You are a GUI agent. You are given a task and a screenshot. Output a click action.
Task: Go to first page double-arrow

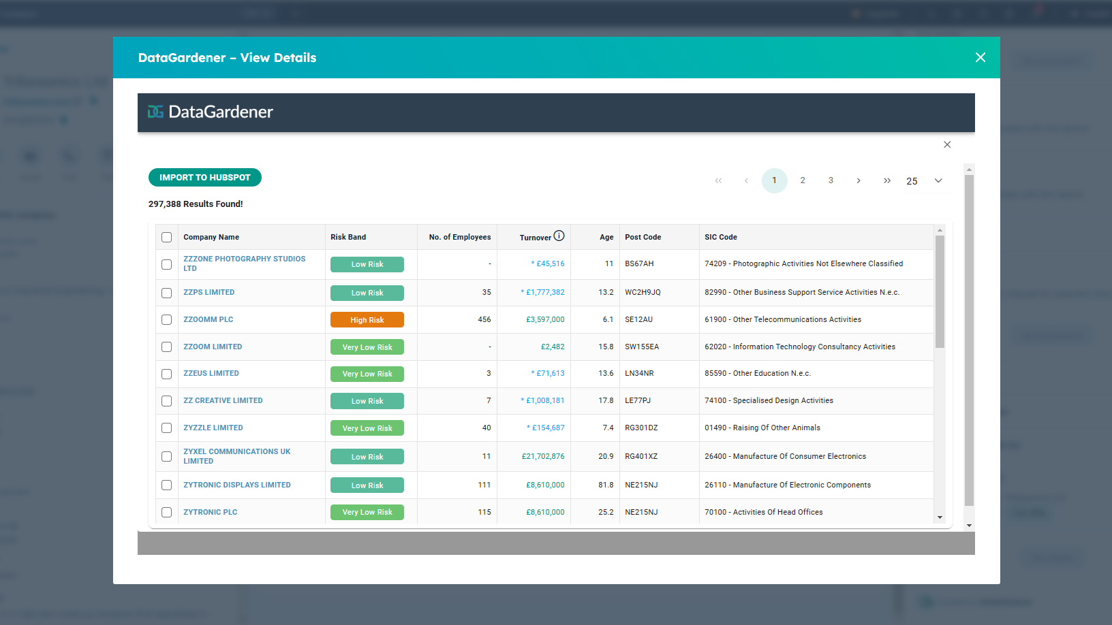pyautogui.click(x=718, y=180)
